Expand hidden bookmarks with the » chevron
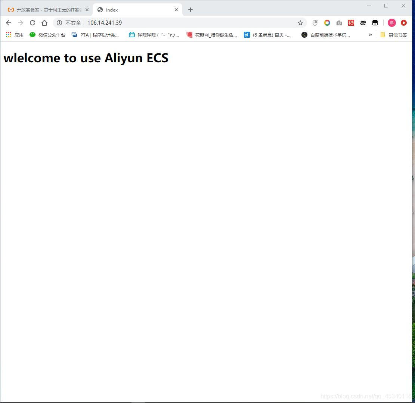Image resolution: width=415 pixels, height=403 pixels. 370,35
